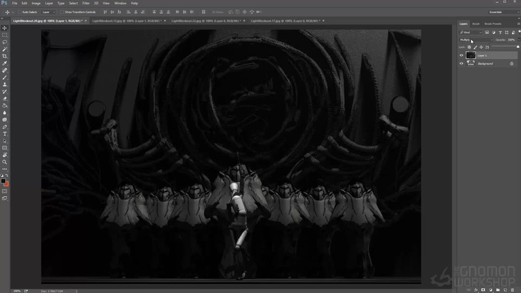
Task: Open the Edit Toolbar ellipsis button
Action: pyautogui.click(x=5, y=169)
